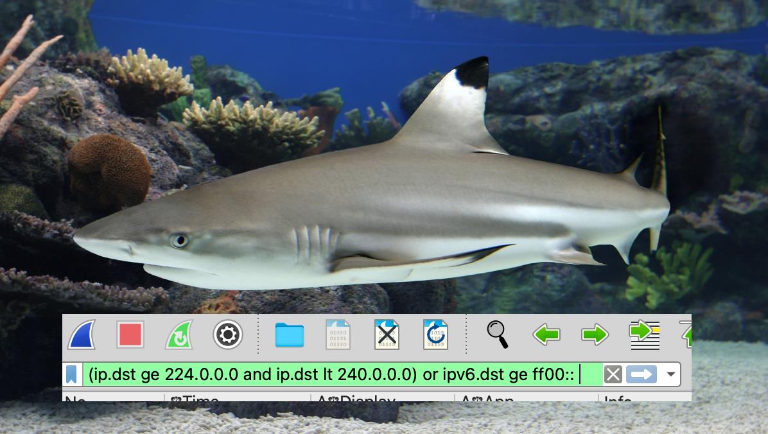Stop the running capture with the red square
Viewport: 768px width, 434px height.
tap(130, 334)
